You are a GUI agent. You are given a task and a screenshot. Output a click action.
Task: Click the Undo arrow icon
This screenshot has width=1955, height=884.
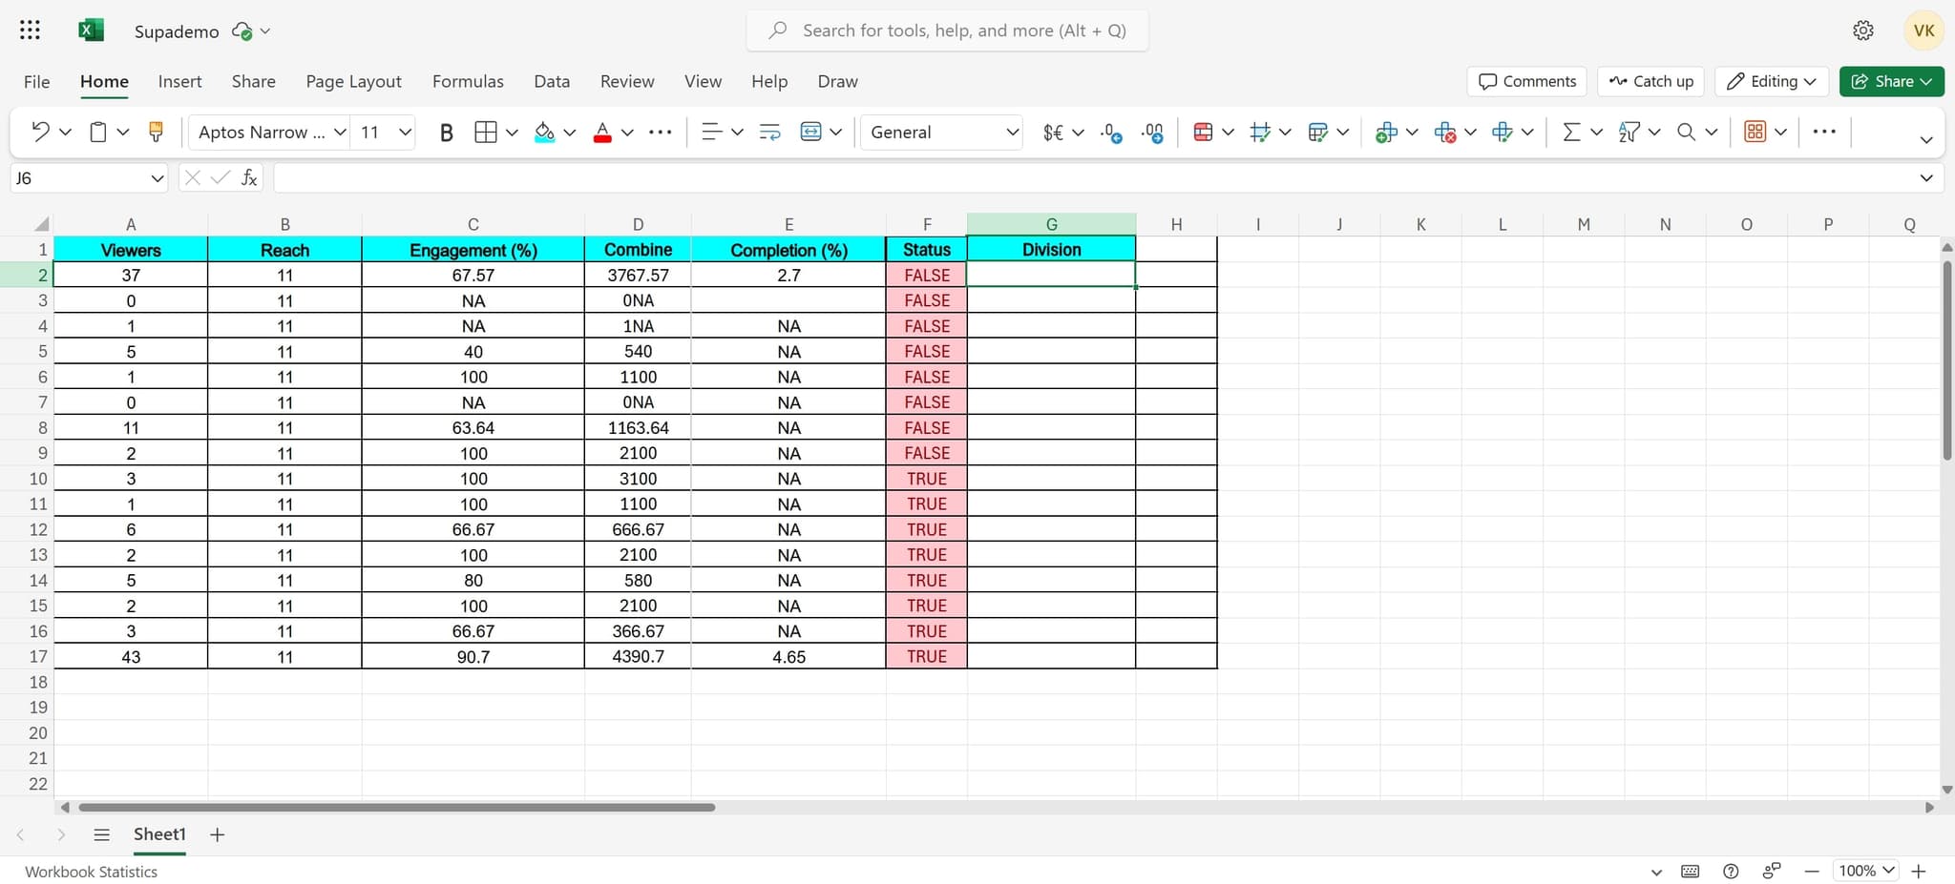tap(40, 132)
